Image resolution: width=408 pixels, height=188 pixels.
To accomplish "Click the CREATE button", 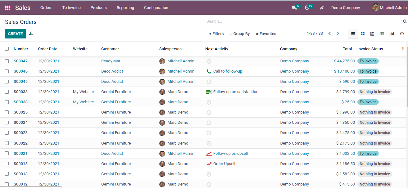I will (x=15, y=34).
